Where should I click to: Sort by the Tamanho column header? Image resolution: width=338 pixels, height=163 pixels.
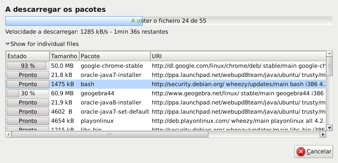coord(65,56)
